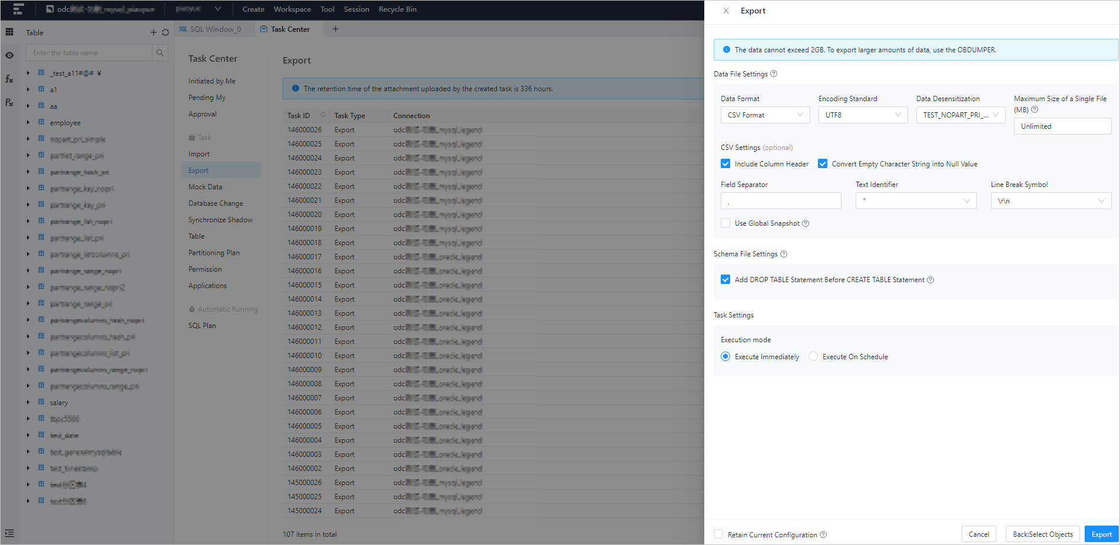Open Synchronize Shadow Table category
1120x545 pixels.
point(221,228)
